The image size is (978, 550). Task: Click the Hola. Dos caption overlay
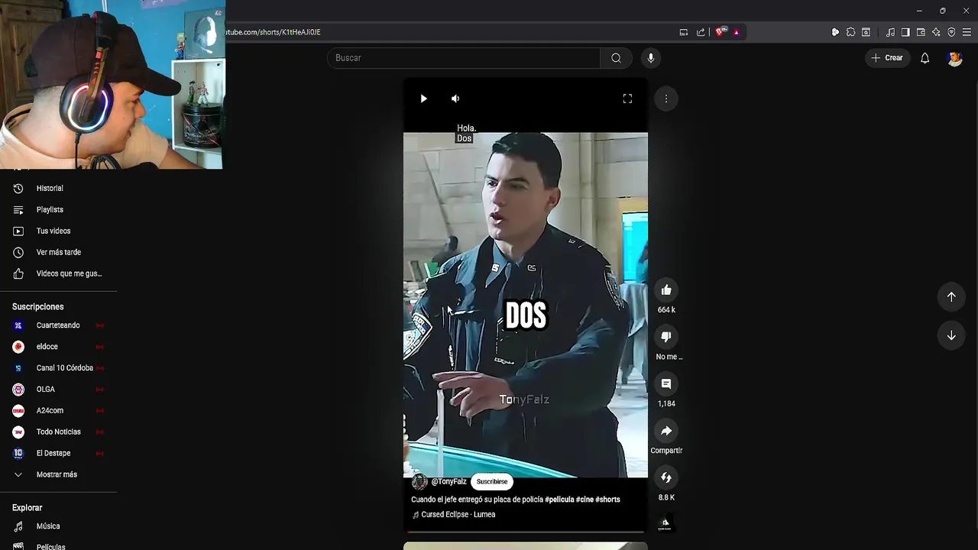point(466,134)
